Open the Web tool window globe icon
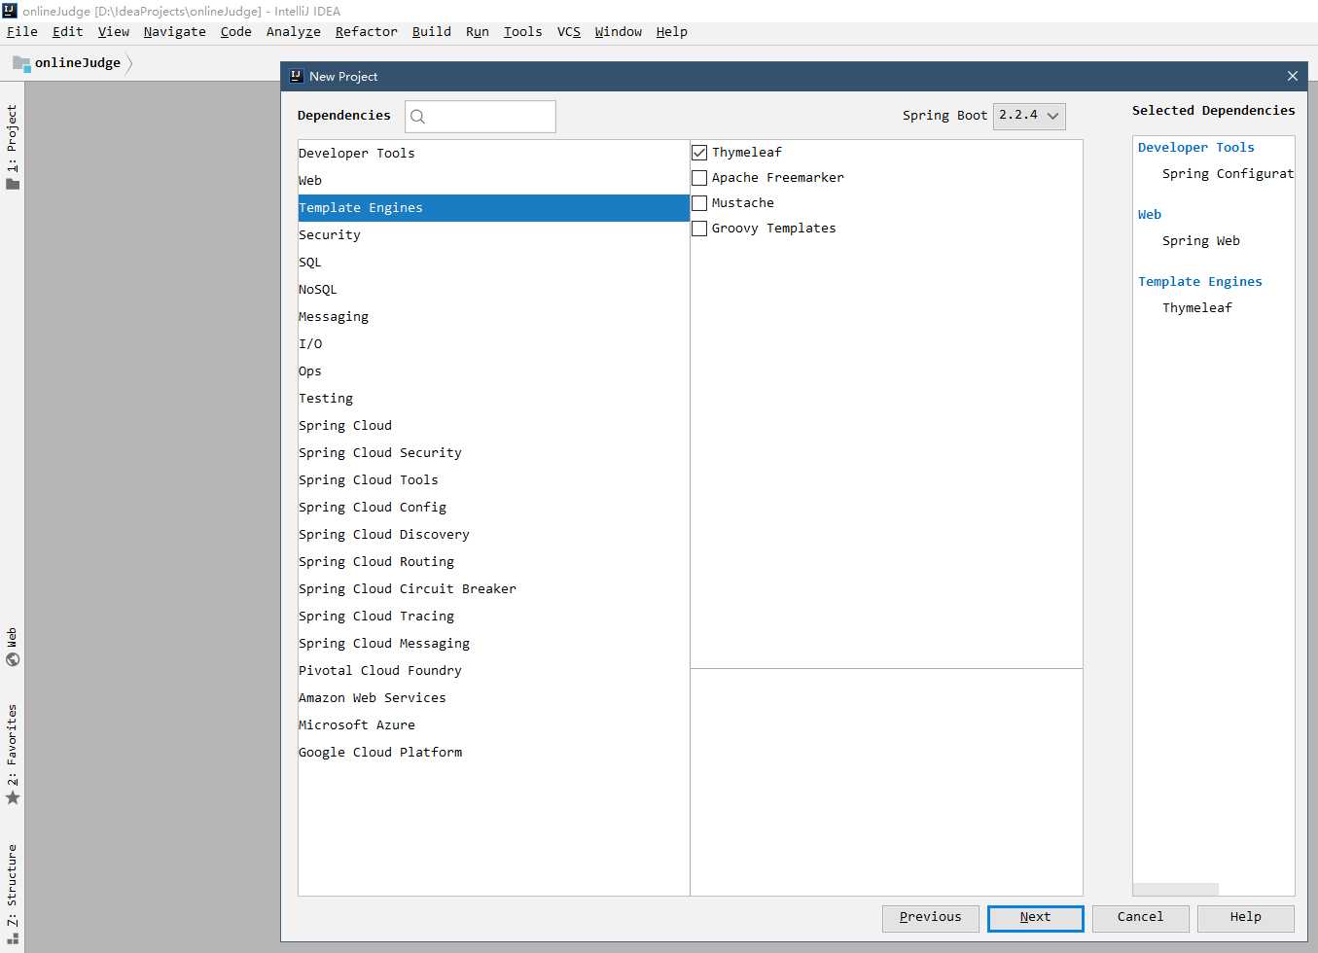1318x953 pixels. [x=13, y=659]
